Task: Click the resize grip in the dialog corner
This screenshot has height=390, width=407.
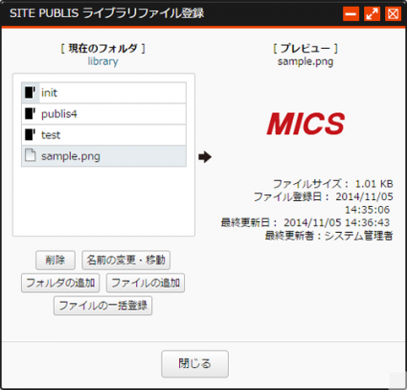Action: coord(396,380)
